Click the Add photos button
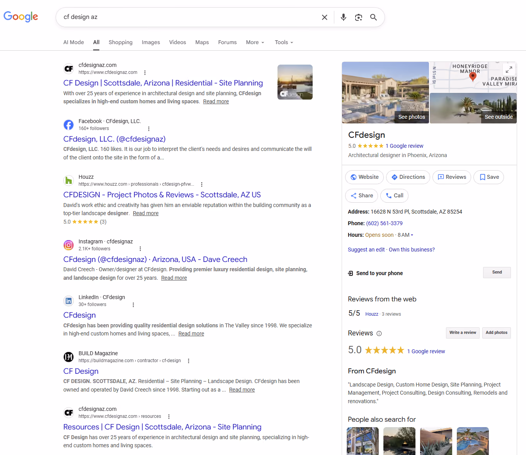The image size is (526, 455). [x=497, y=333]
